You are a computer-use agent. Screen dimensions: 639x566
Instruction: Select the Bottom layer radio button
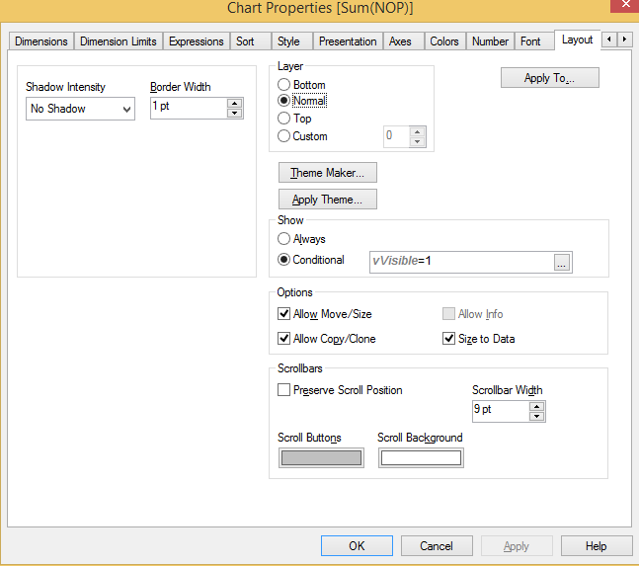click(x=284, y=85)
